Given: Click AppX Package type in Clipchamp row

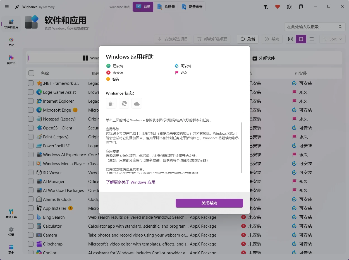Looking at the screenshot, I should (203, 244).
